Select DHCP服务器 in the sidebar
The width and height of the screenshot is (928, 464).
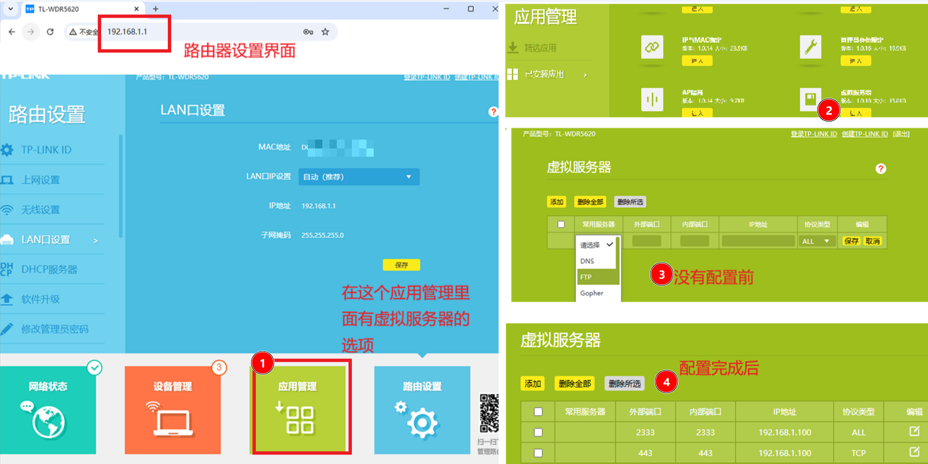point(49,269)
